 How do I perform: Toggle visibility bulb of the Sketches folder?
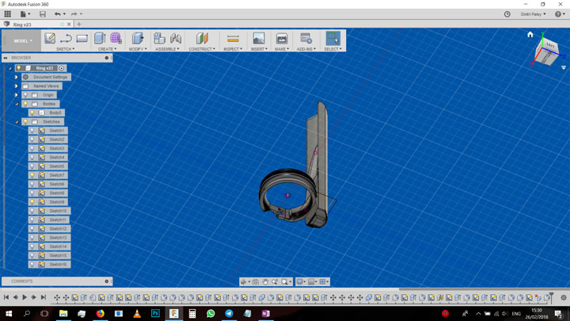25,122
